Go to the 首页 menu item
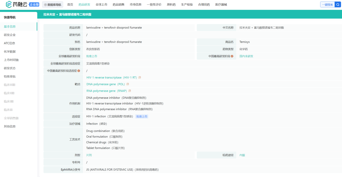Screen dimensions: 342x177 pos(70,5)
